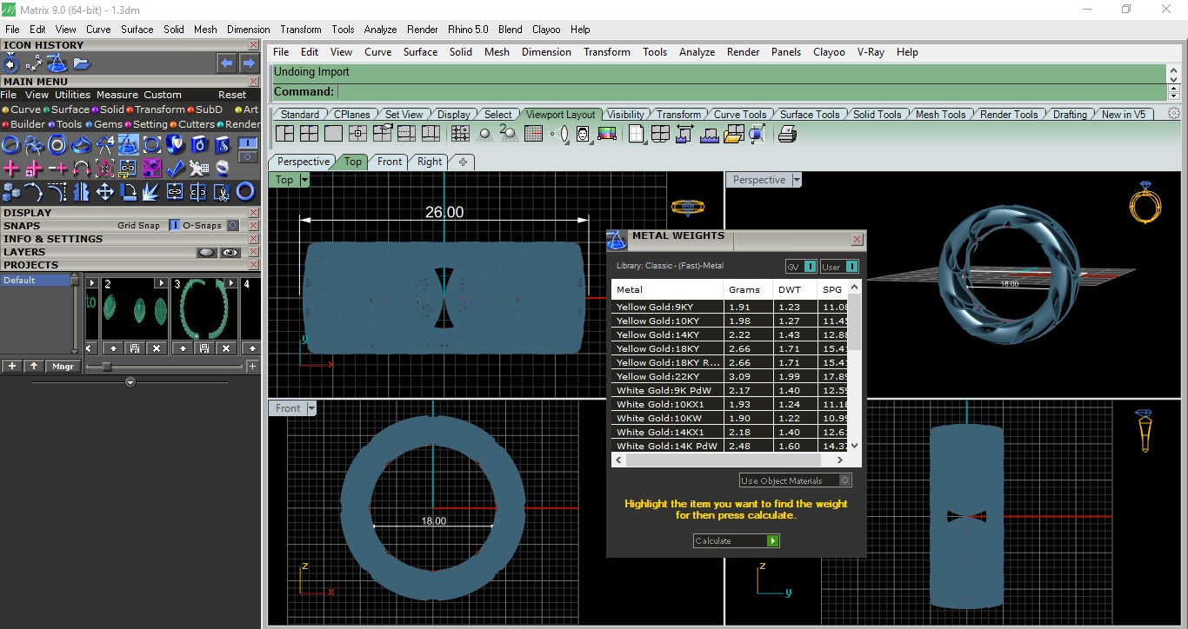Toggle the Grid Snap switch
1188x629 pixels.
point(174,226)
